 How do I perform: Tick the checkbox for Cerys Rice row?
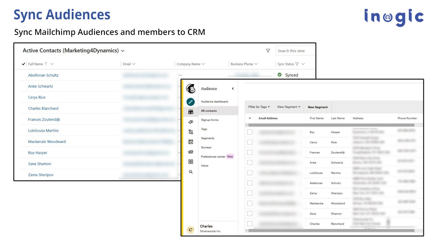(x=250, y=142)
